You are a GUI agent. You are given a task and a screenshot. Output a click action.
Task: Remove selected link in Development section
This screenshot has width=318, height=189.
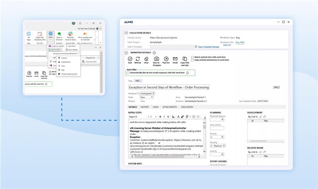tap(261, 117)
